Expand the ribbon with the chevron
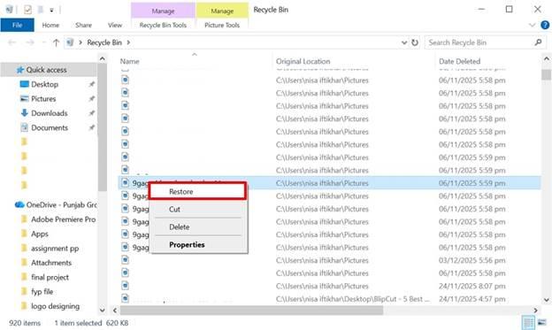Image resolution: width=552 pixels, height=330 pixels. (x=532, y=25)
